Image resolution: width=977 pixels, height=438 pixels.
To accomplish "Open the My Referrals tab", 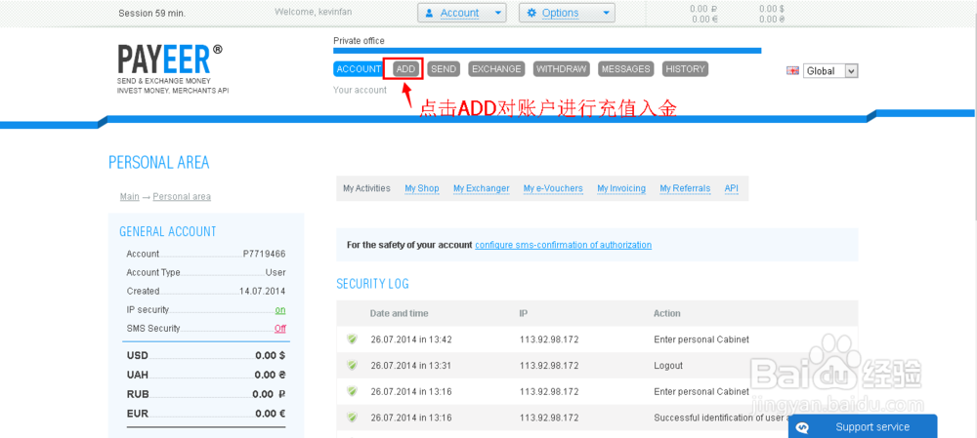I will click(685, 188).
